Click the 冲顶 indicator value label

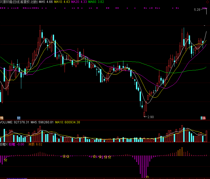pyautogui.click(x=35, y=144)
